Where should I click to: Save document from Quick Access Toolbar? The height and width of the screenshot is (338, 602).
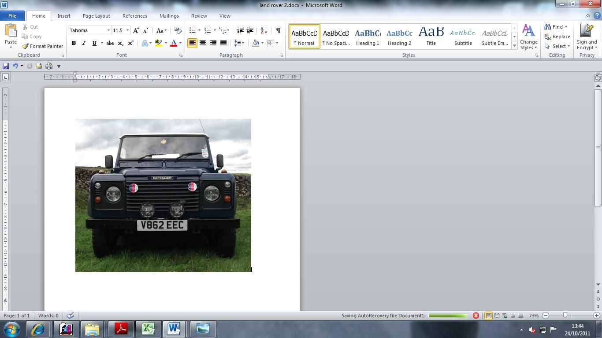[x=6, y=66]
